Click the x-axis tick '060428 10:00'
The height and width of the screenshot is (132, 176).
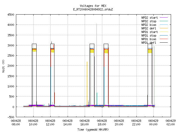(33, 123)
